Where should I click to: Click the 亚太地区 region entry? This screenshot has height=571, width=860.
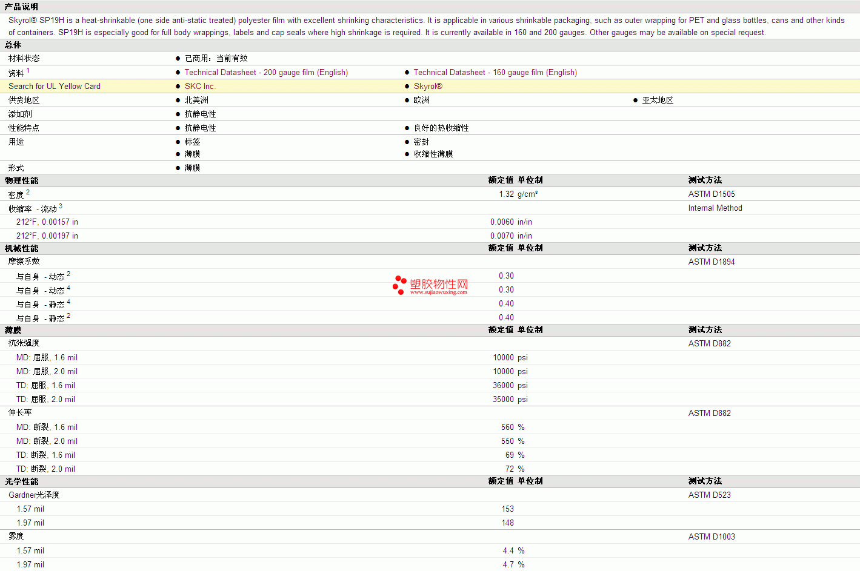[658, 100]
